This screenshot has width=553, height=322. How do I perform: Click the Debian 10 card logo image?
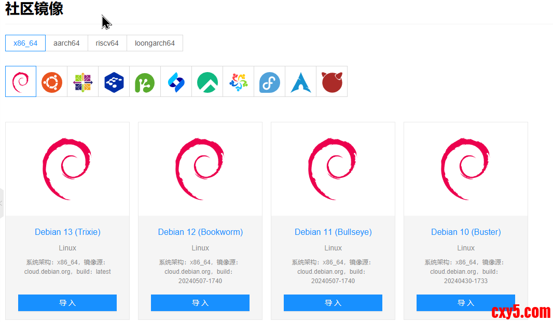click(x=465, y=169)
